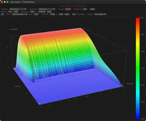This screenshot has width=146, height=121.
Task: Open the Transform dropdown showing Burst Decay
Action: [x=18, y=9]
